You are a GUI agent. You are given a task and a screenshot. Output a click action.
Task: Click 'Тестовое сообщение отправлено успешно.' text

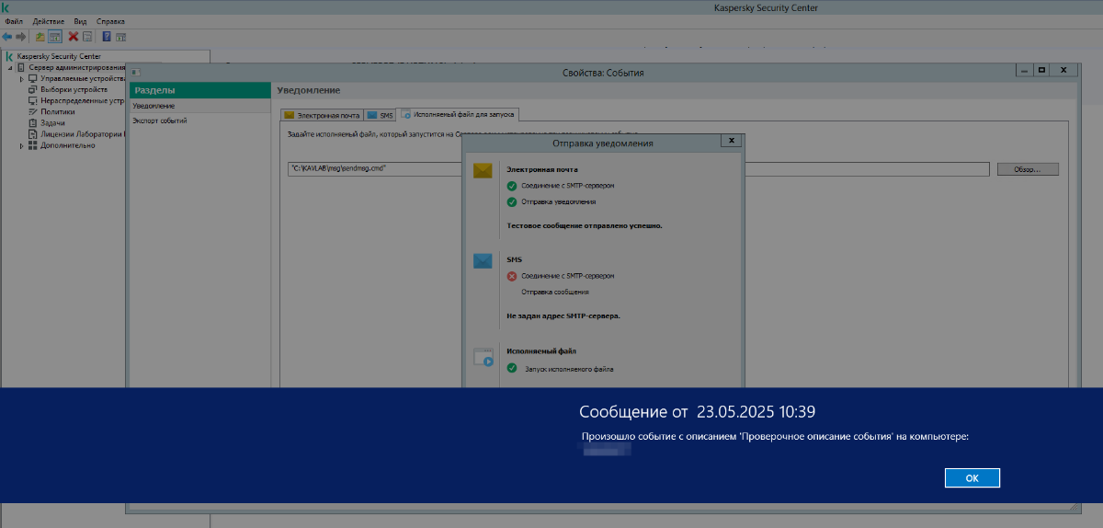pos(585,224)
